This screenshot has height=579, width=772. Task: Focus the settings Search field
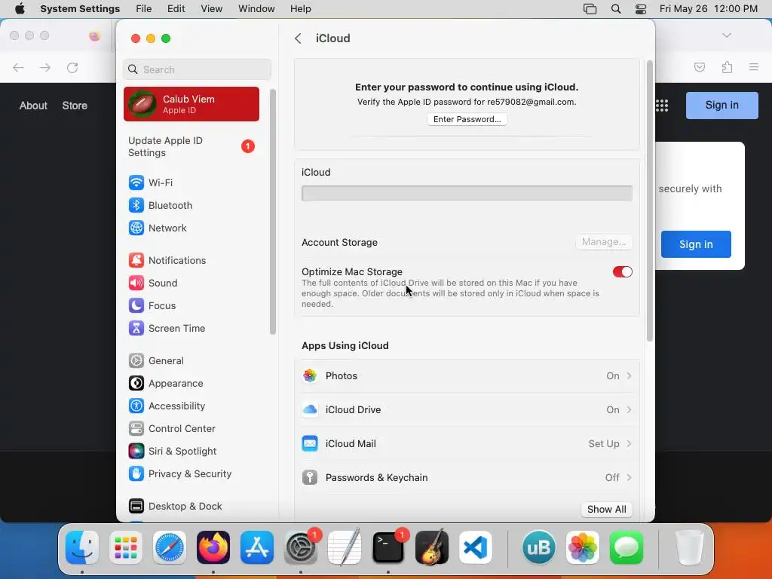tap(197, 69)
